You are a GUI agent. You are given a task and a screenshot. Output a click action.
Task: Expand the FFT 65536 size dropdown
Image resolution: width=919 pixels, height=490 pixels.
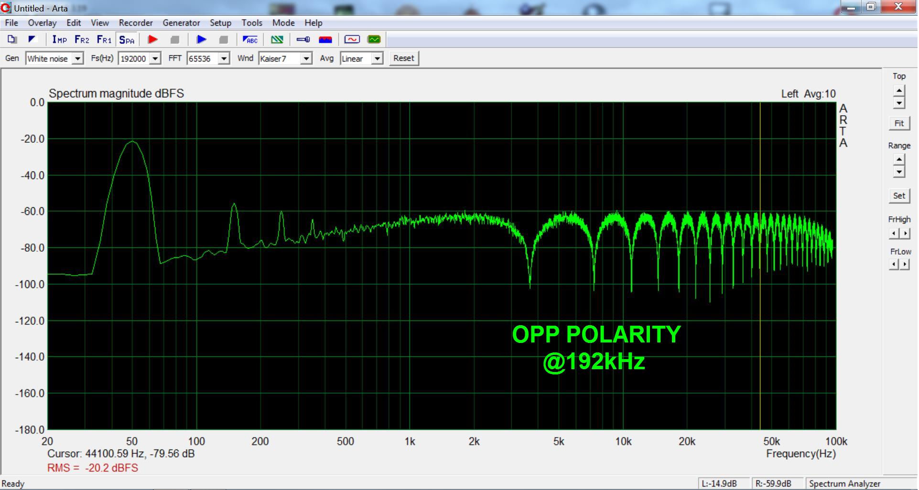click(224, 59)
